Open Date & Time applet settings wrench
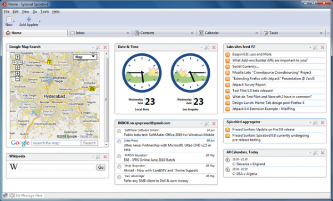Image resolution: width=333 pixels, height=201 pixels. (x=206, y=47)
